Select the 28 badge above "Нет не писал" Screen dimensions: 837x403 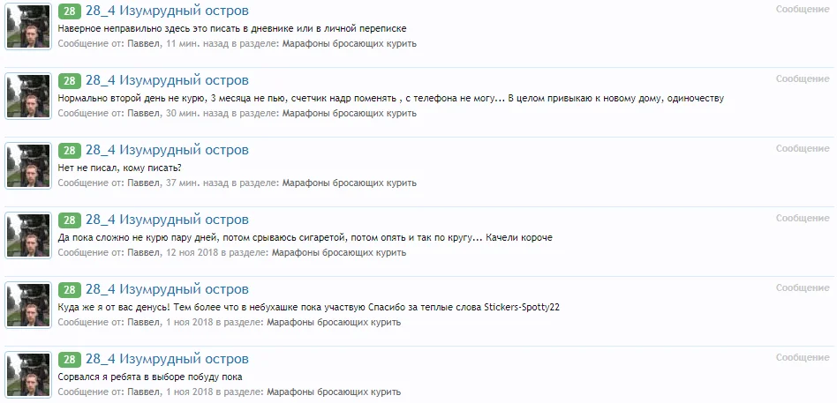69,151
